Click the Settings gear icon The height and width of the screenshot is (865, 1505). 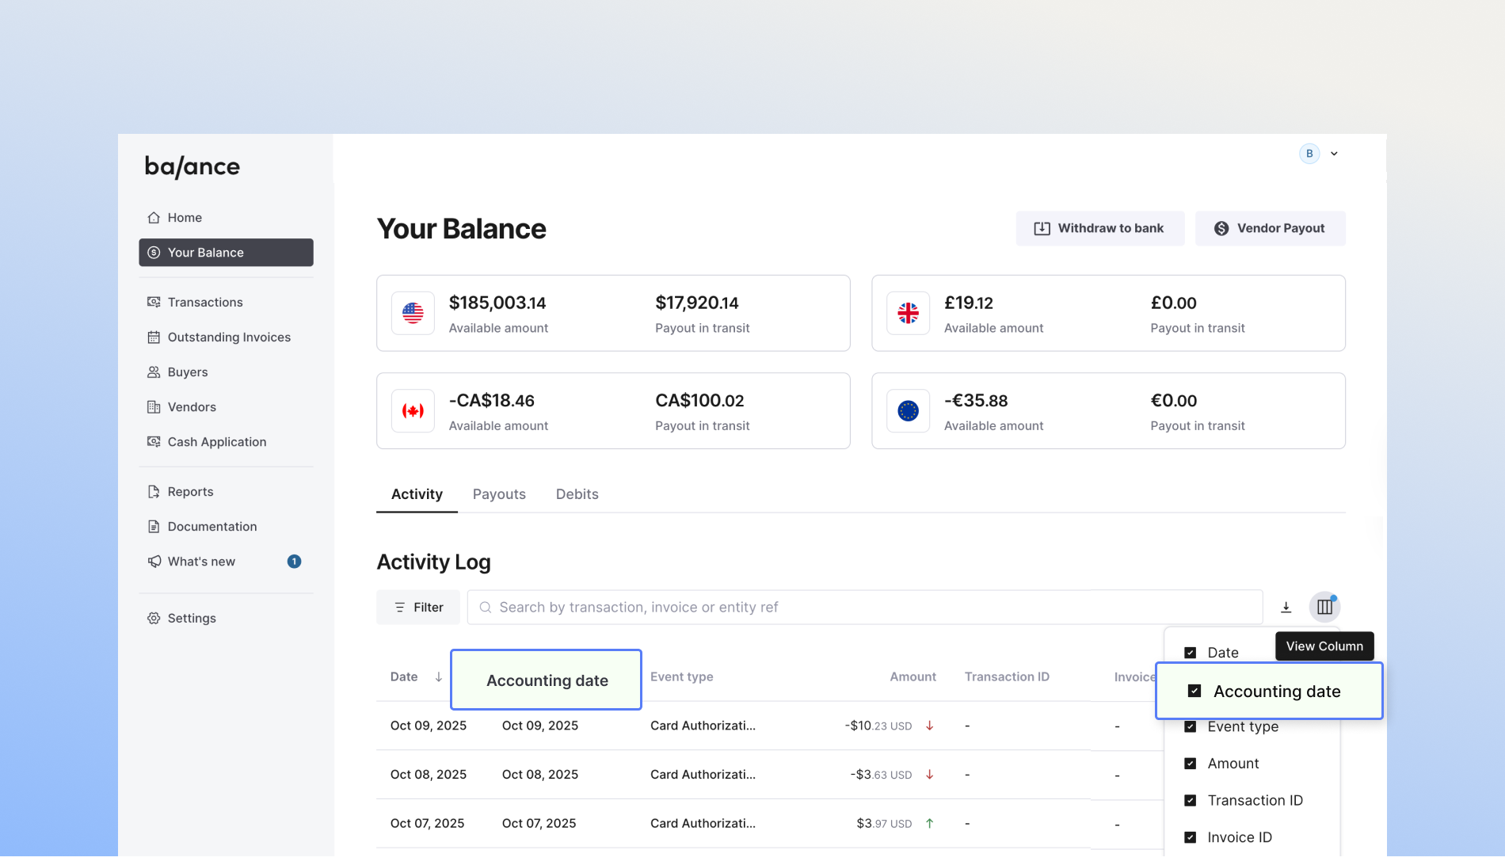pos(154,619)
